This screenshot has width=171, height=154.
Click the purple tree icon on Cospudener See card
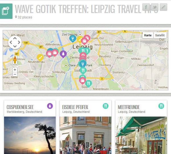tap(50, 106)
